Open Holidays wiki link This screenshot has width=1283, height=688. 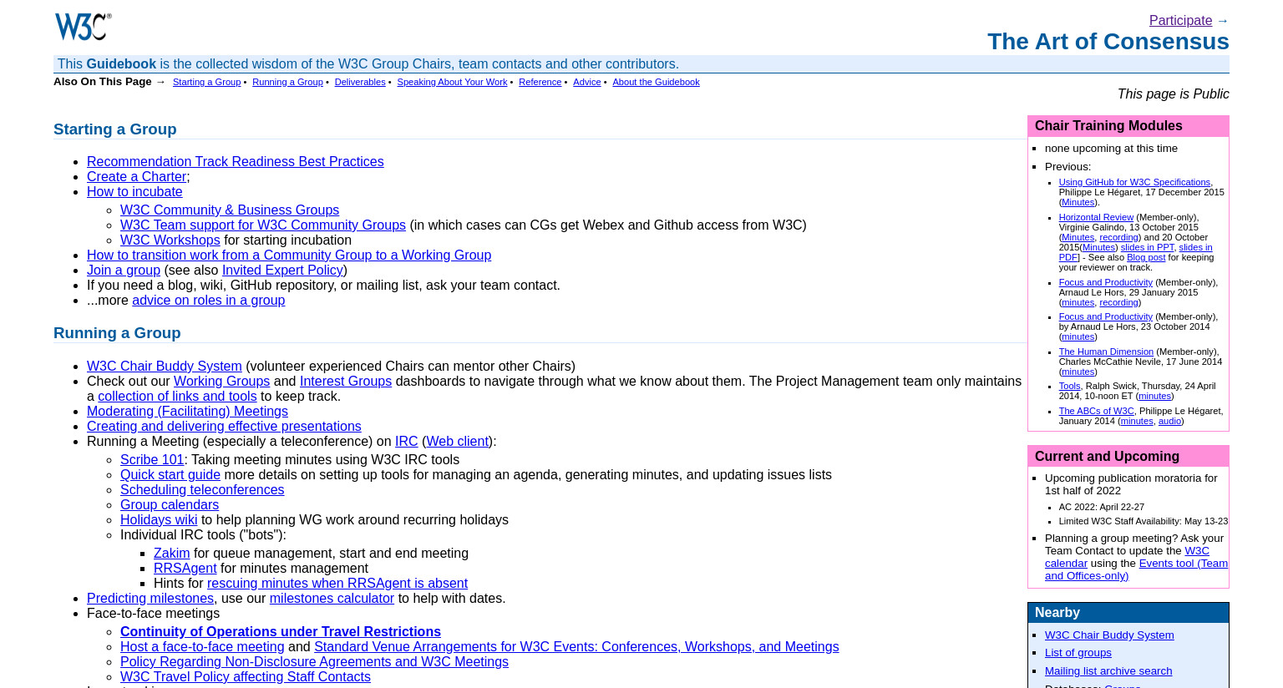pos(159,520)
